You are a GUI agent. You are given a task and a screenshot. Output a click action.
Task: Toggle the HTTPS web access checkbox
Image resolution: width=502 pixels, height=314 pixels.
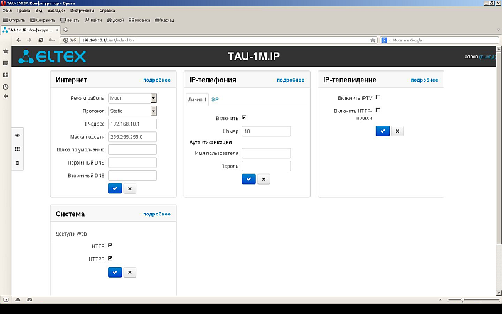[x=110, y=258]
